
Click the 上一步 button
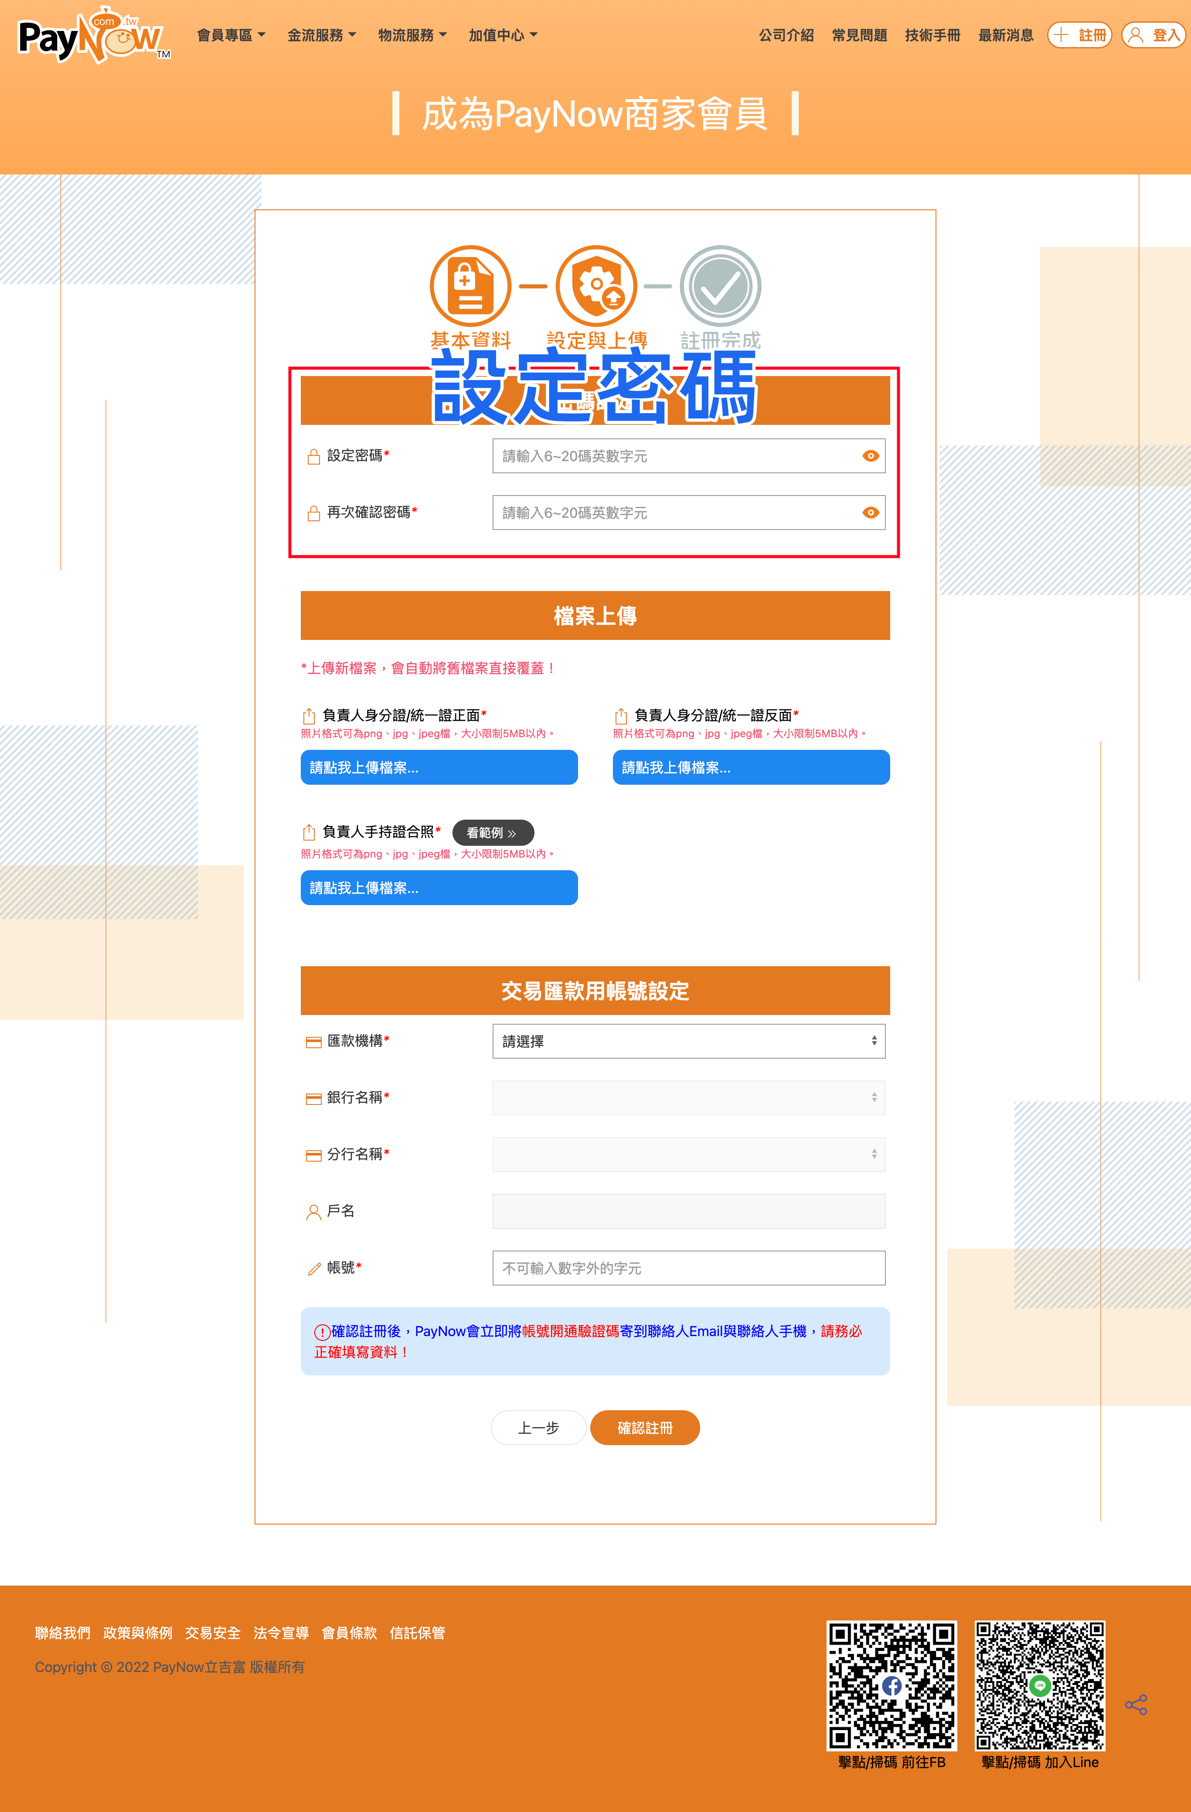click(539, 1428)
